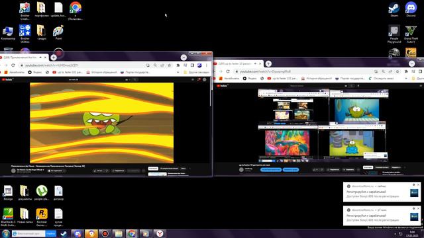Click the blue Найти taskbar search button
This screenshot has width=424, height=238.
point(50,233)
